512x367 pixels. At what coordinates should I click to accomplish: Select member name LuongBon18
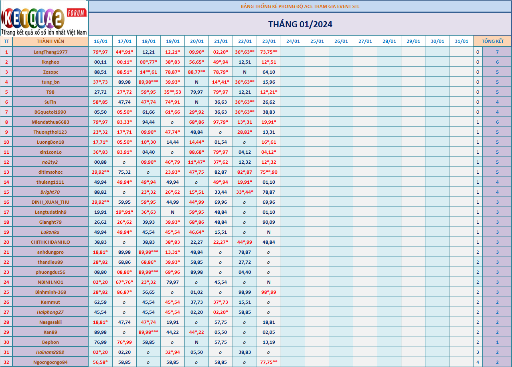pyautogui.click(x=51, y=142)
